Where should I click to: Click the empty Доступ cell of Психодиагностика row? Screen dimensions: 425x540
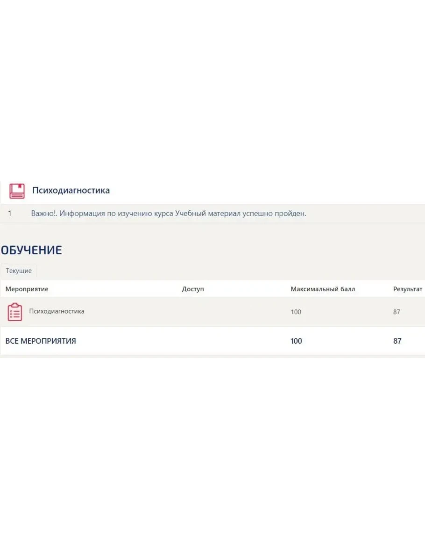pyautogui.click(x=193, y=312)
